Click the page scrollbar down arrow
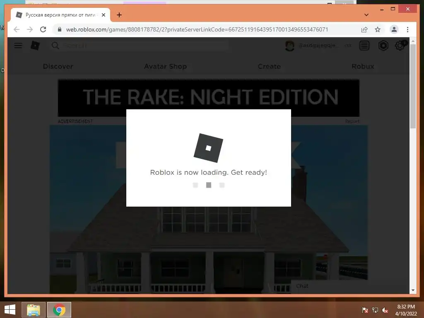 (x=413, y=290)
